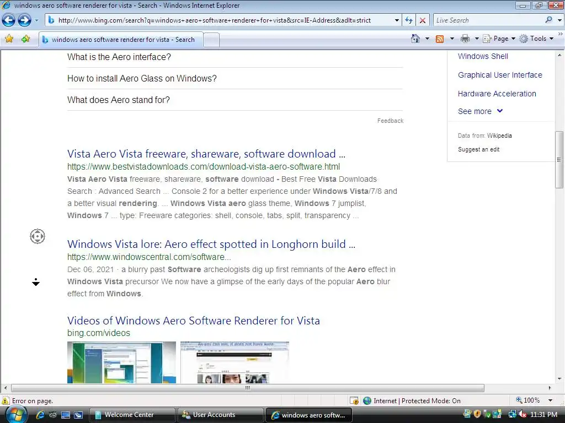Click the bing.com/videos link

click(x=98, y=333)
